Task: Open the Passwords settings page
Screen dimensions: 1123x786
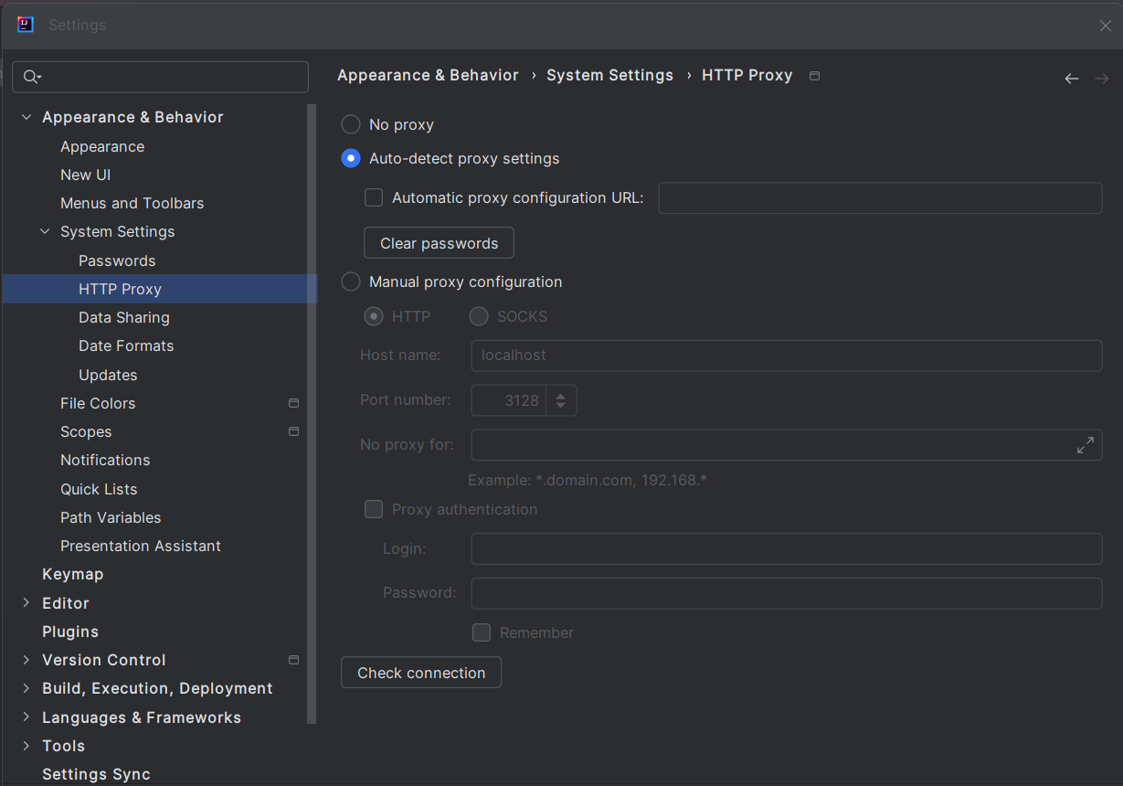Action: pyautogui.click(x=117, y=260)
